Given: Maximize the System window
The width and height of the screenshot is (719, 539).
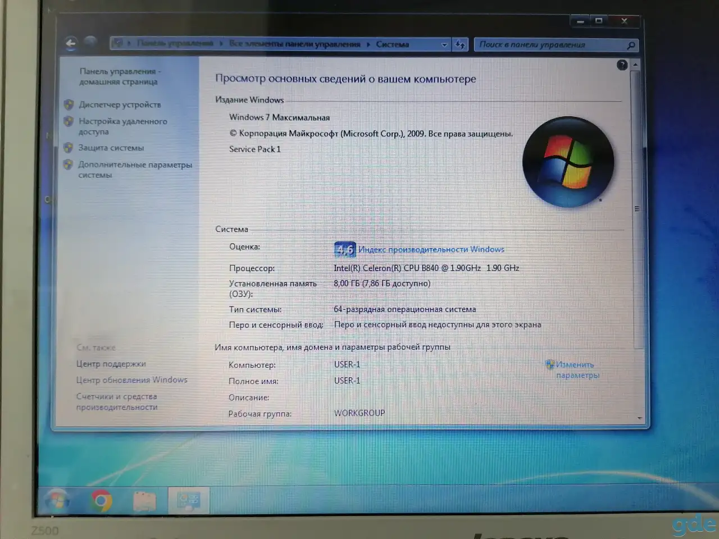Looking at the screenshot, I should (599, 21).
